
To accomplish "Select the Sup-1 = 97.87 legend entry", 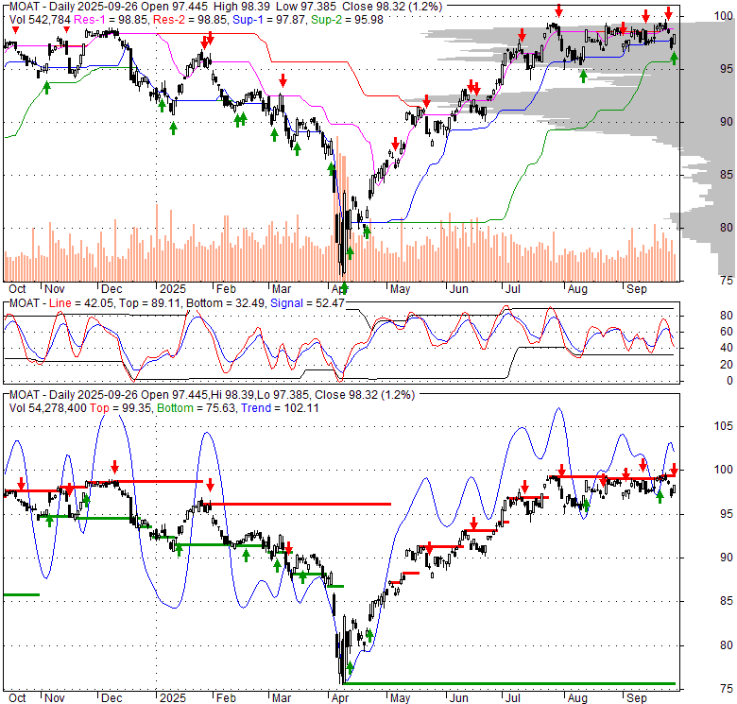I will click(269, 20).
